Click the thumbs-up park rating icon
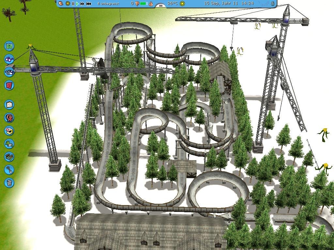The width and height of the screenshot is (334, 250). [151, 3]
